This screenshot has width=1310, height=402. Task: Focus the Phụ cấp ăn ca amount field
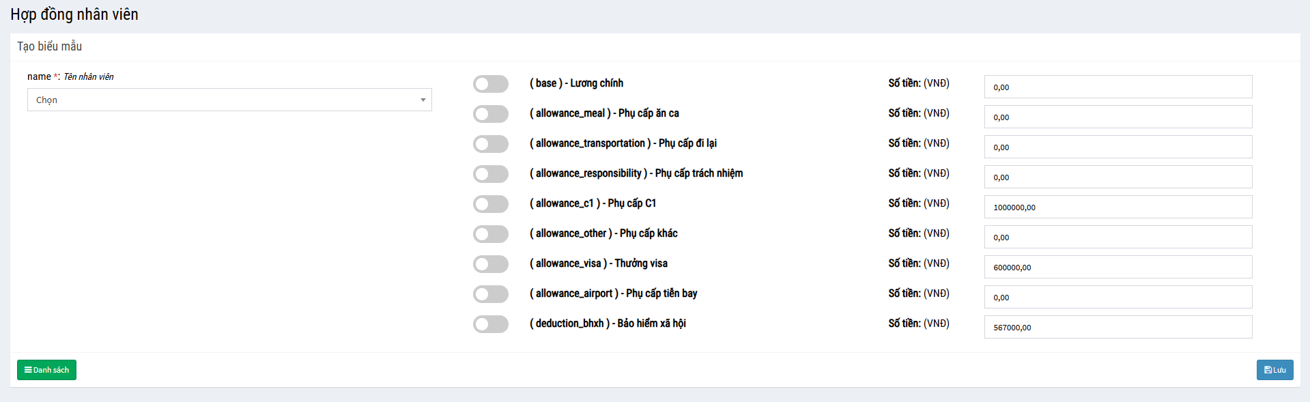(1117, 117)
